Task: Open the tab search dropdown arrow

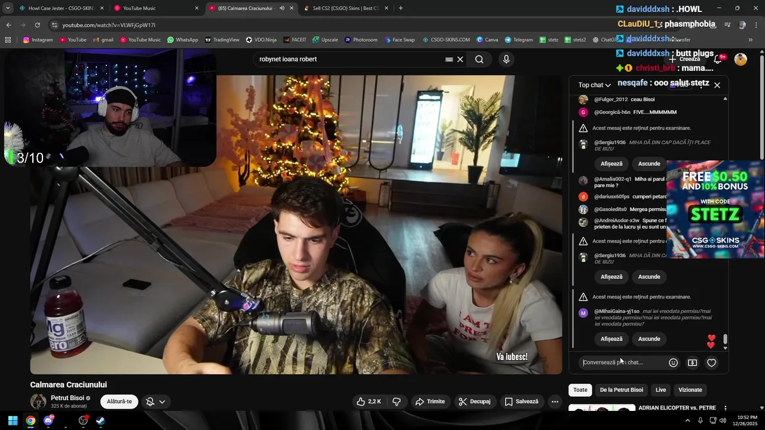Action: [x=8, y=8]
